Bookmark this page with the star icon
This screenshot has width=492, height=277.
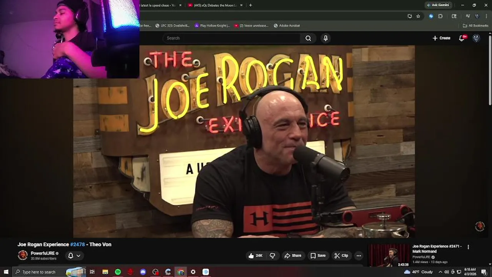[418, 16]
